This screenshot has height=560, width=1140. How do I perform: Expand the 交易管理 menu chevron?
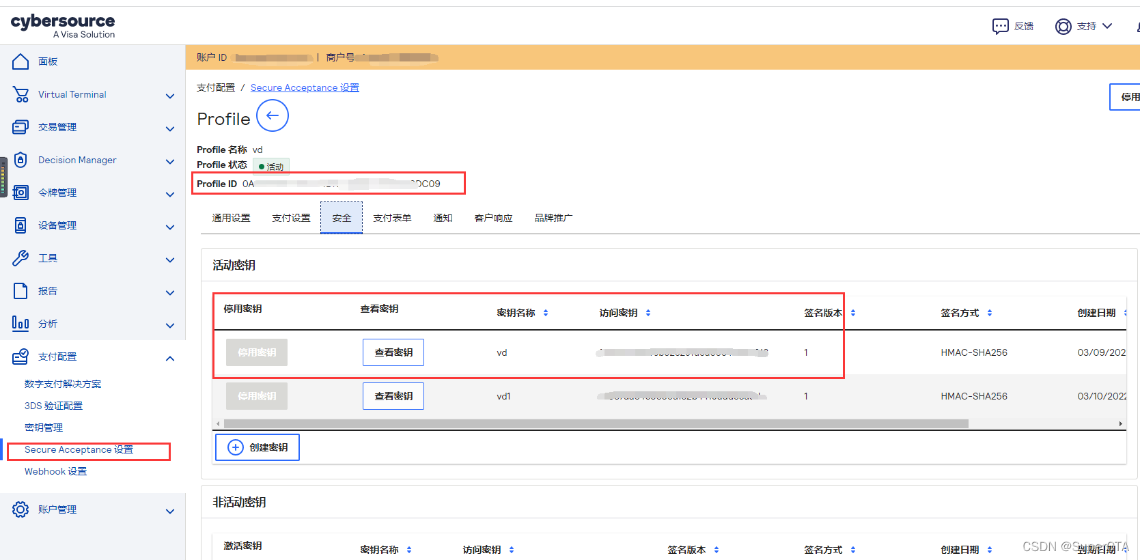(x=170, y=129)
